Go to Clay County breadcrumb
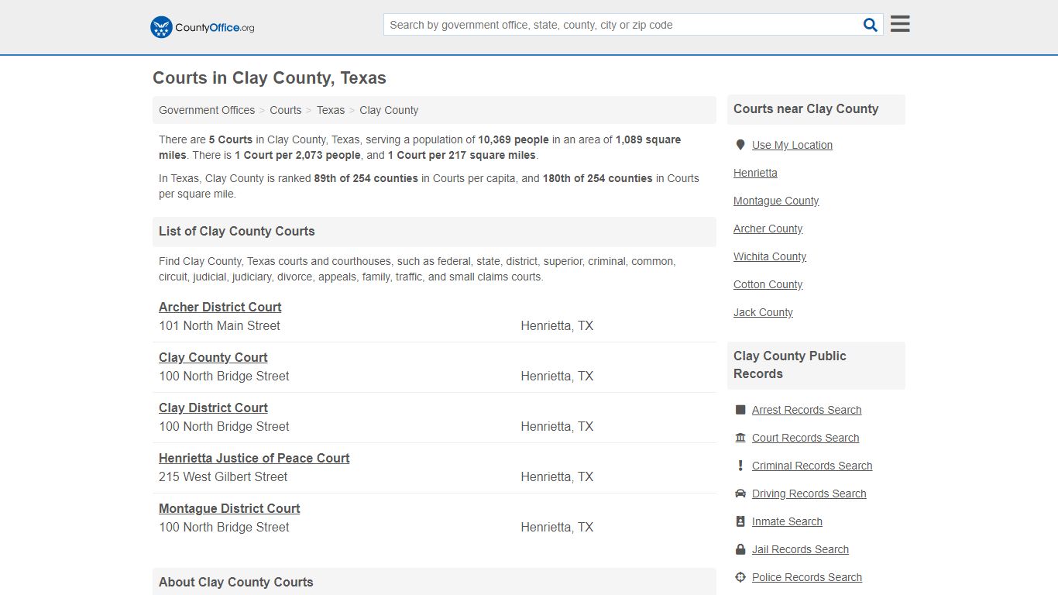This screenshot has height=595, width=1058. tap(389, 110)
